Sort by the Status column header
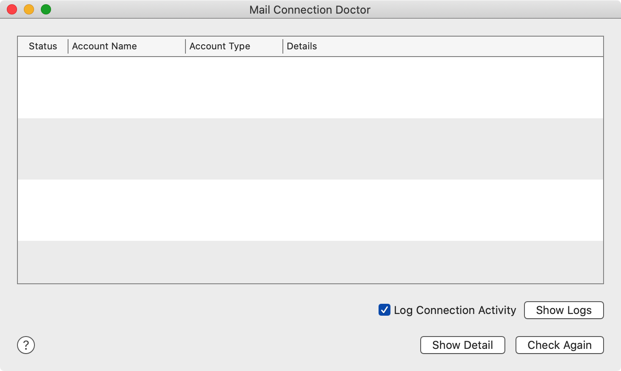The width and height of the screenshot is (621, 371). pos(43,46)
